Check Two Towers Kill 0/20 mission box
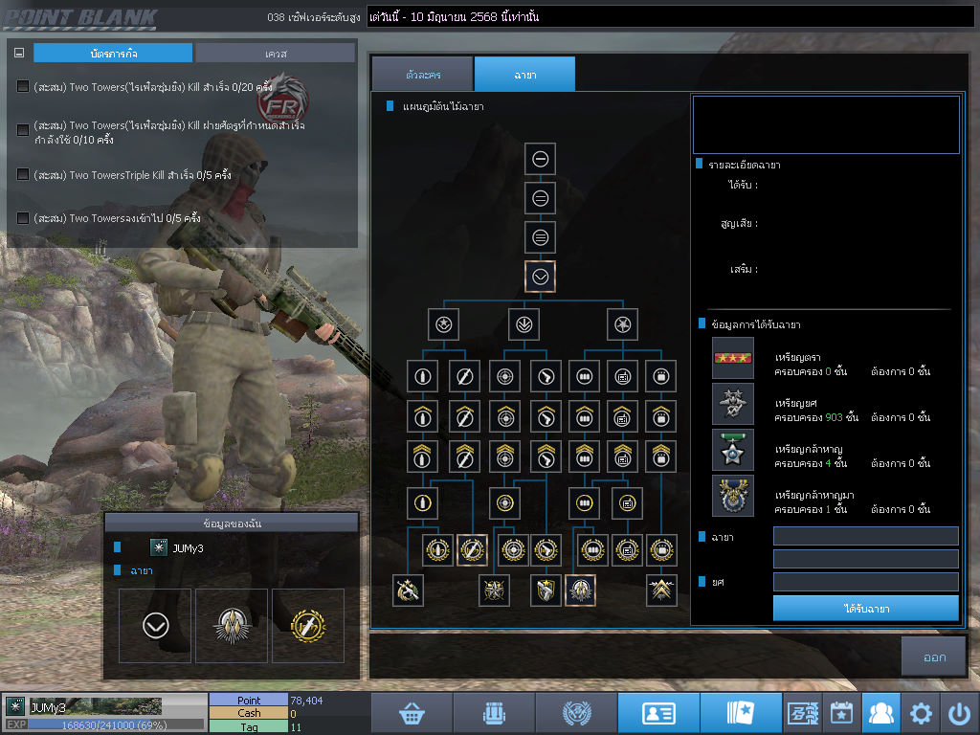 click(23, 86)
